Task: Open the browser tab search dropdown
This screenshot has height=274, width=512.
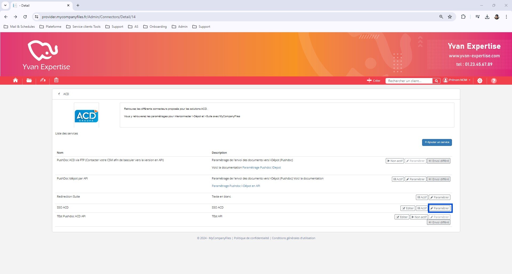Action: click(x=5, y=5)
